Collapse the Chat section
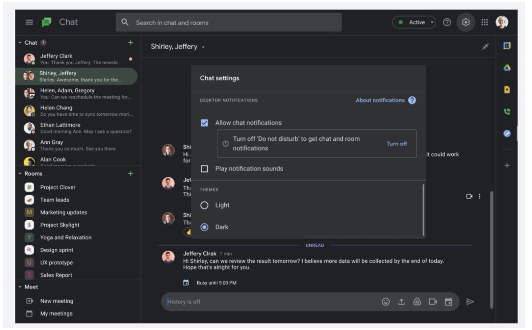532x330 pixels. (x=20, y=43)
